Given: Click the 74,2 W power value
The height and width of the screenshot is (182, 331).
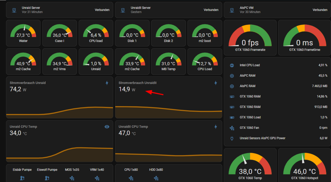Looking at the screenshot, I should [18, 89].
